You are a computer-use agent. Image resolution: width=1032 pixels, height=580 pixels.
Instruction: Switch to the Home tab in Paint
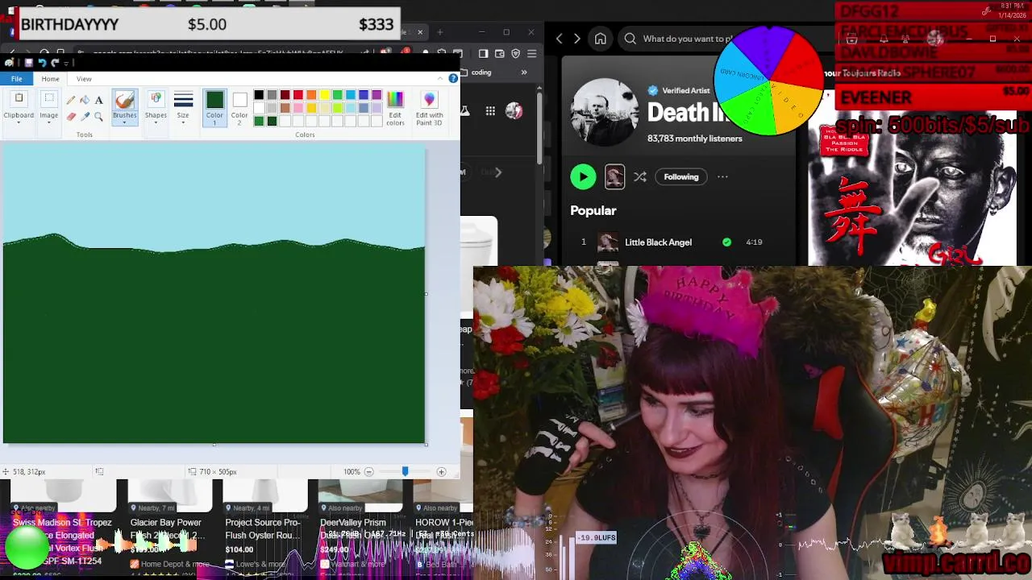click(x=50, y=79)
